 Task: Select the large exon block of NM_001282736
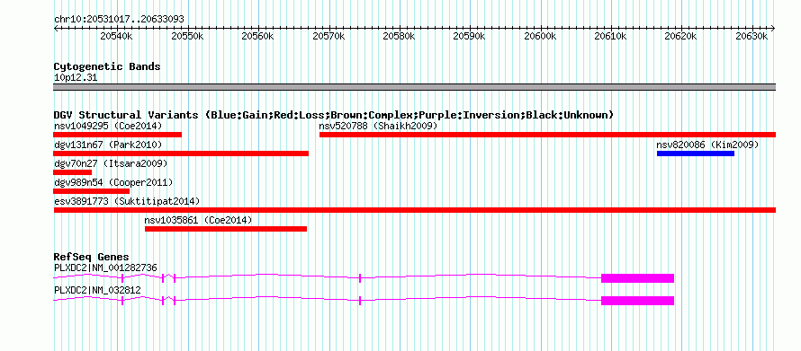click(x=637, y=278)
